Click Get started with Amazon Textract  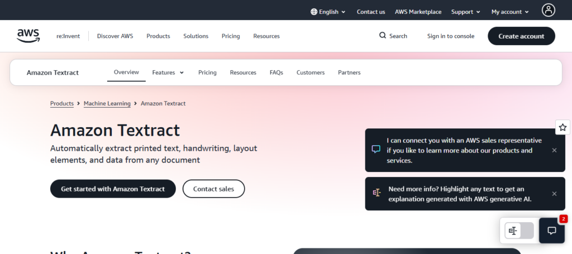(x=113, y=189)
